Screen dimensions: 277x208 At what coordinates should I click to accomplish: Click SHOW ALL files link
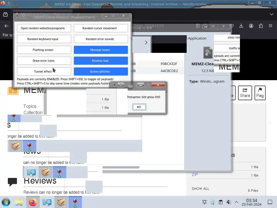(200, 189)
